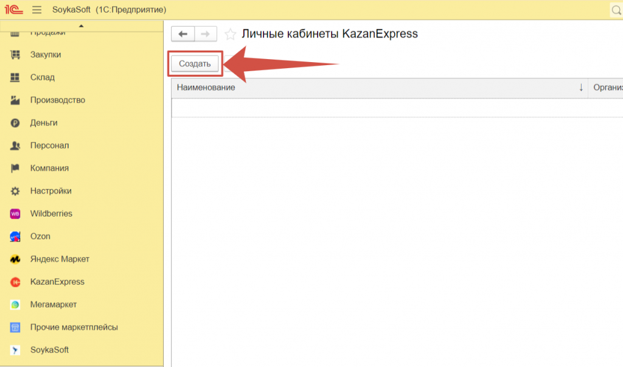Open Прочие маркетплейсы section
Screen dimensions: 623x367
pyautogui.click(x=74, y=327)
